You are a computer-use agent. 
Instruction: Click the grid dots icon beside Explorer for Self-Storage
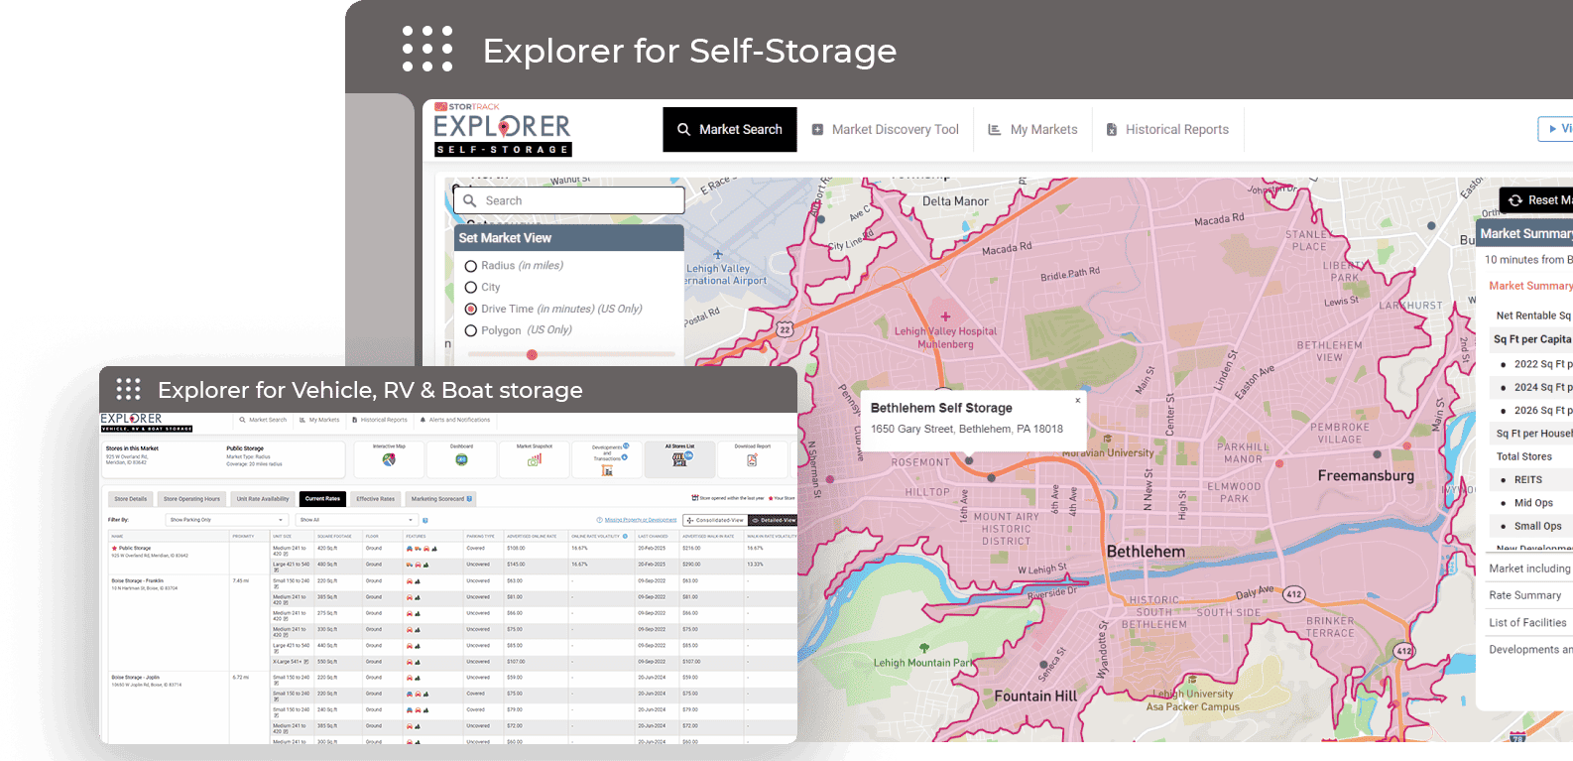427,50
